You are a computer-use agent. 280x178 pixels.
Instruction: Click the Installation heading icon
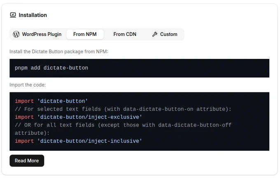[x=13, y=15]
